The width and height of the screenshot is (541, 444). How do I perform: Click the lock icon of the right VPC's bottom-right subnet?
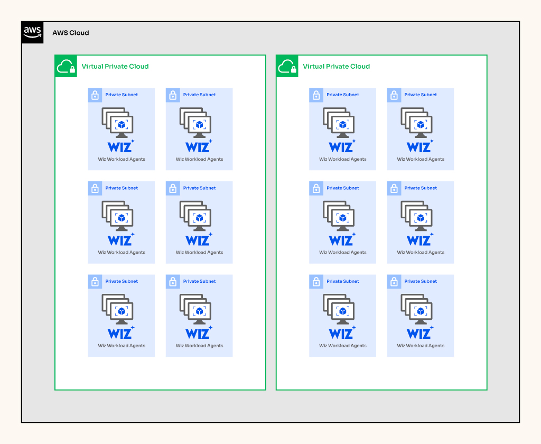tap(394, 281)
